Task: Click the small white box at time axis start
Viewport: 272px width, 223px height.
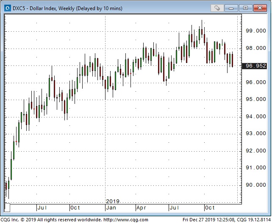Action: tap(7, 208)
